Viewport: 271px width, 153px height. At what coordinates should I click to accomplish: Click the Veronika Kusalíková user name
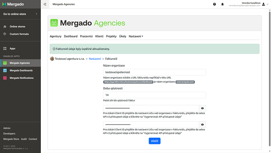(251, 3)
